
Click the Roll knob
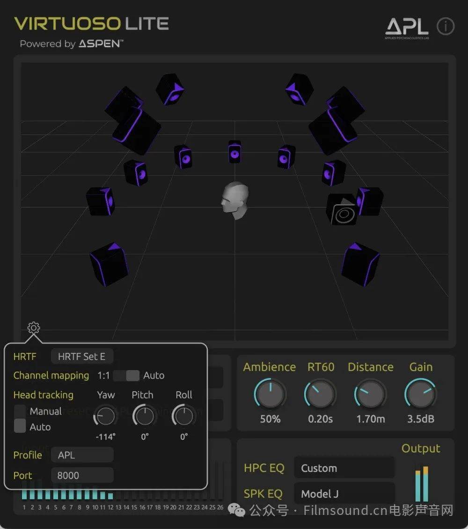pos(184,416)
